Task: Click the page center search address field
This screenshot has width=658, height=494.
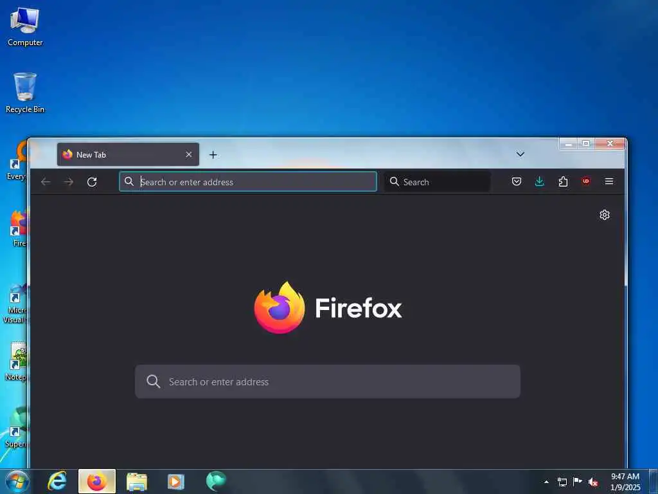Action: (x=327, y=381)
